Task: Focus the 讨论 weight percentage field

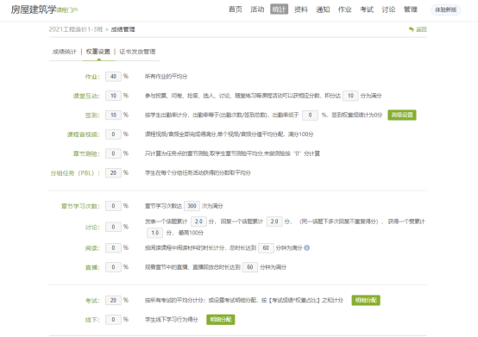Action: click(113, 227)
